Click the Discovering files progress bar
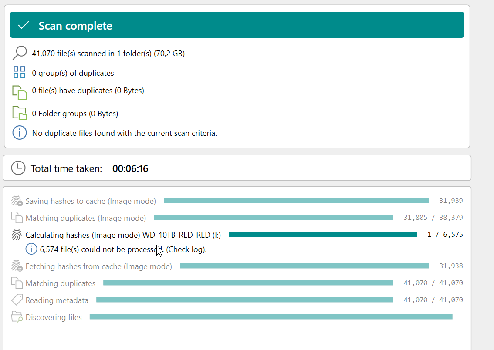The image size is (494, 350). point(271,317)
